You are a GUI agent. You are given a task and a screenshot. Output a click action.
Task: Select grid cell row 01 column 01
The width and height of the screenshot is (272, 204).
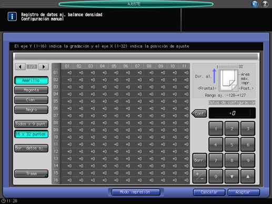coord(67,73)
